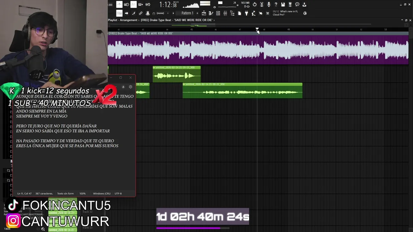Click the one-click audio recording microphone
Viewport: 413px width, 232px height.
(x=269, y=5)
